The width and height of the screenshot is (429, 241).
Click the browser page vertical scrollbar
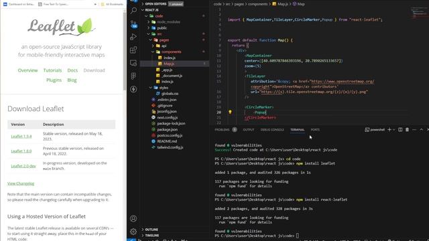coord(125,52)
